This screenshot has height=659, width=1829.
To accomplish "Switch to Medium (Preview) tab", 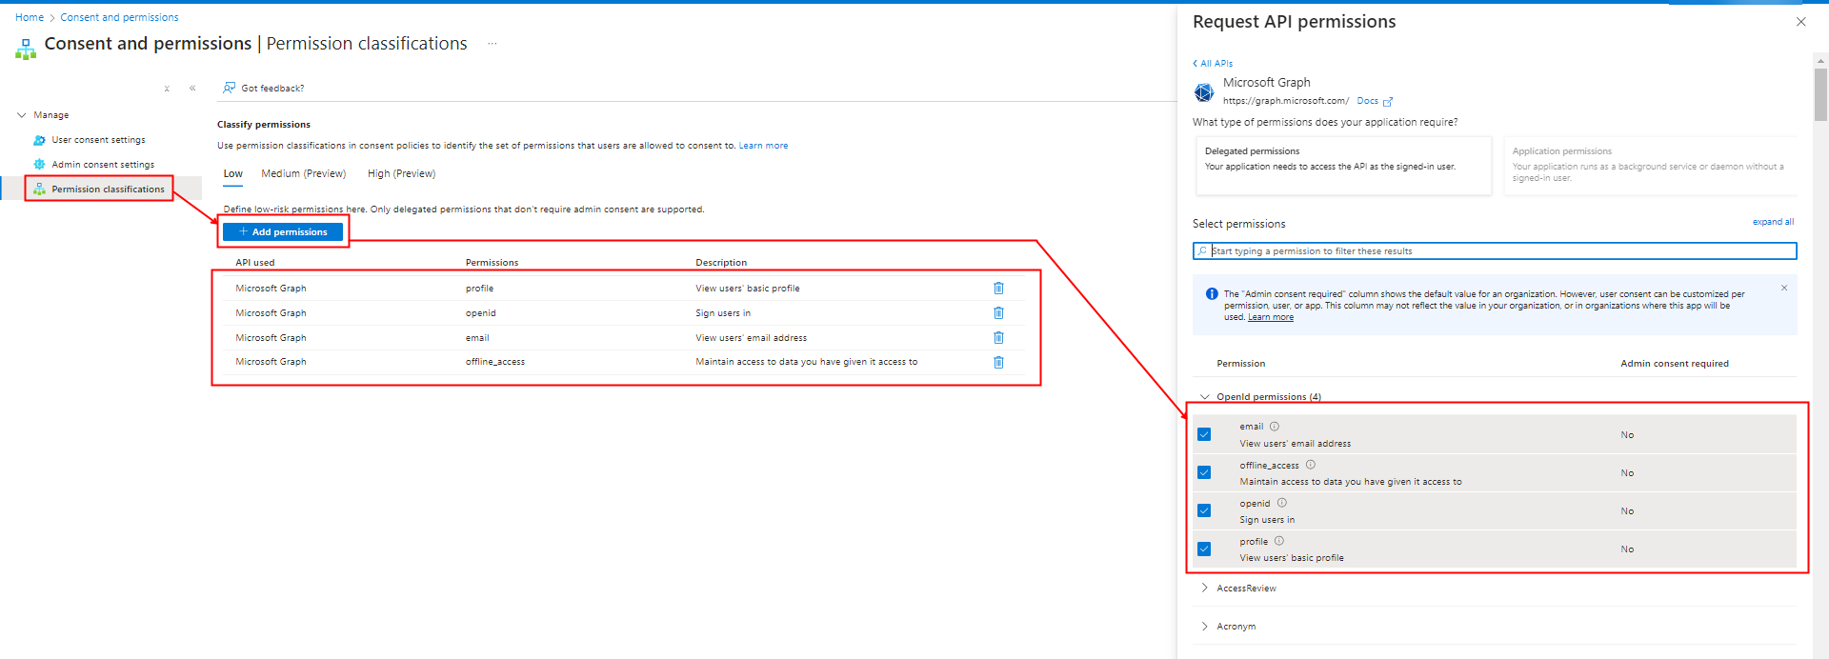I will click(303, 173).
